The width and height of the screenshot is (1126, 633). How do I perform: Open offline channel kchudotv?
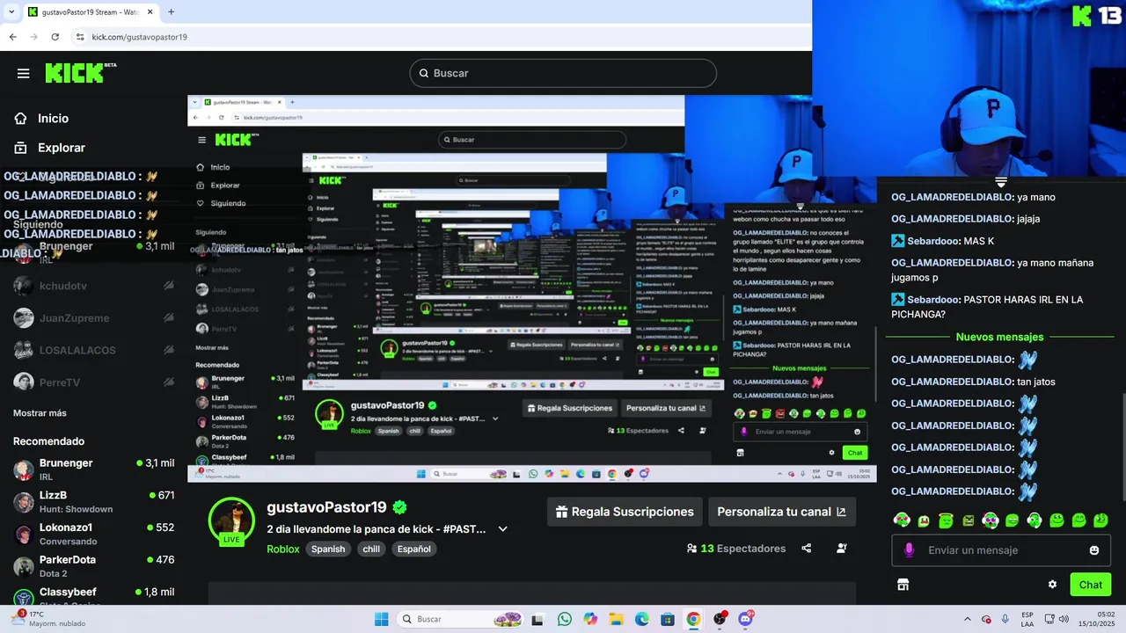[93, 286]
